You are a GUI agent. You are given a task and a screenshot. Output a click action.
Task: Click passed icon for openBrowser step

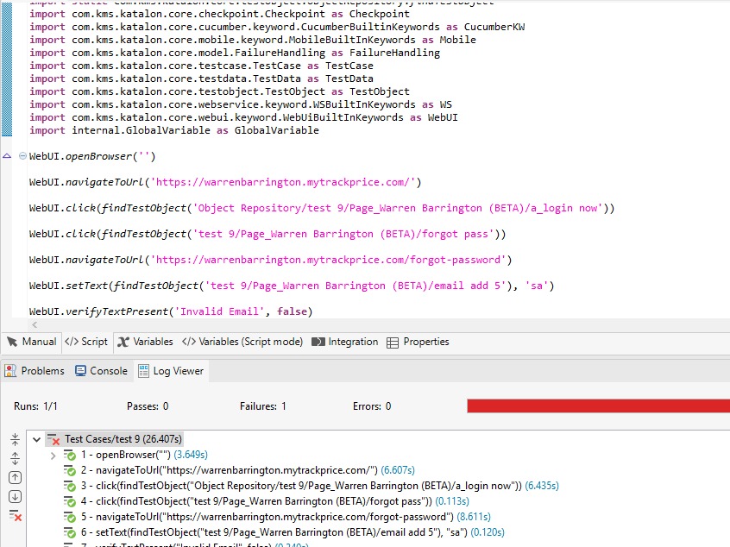[70, 455]
